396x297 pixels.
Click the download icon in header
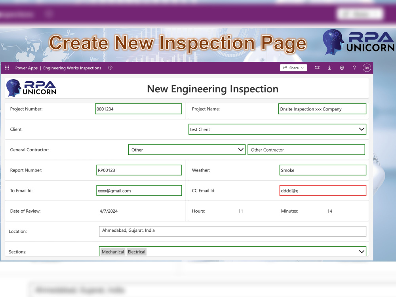329,68
